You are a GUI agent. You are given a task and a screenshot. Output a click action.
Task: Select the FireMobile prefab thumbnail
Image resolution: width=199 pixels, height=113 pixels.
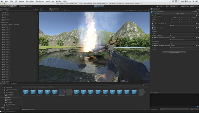pos(69,92)
